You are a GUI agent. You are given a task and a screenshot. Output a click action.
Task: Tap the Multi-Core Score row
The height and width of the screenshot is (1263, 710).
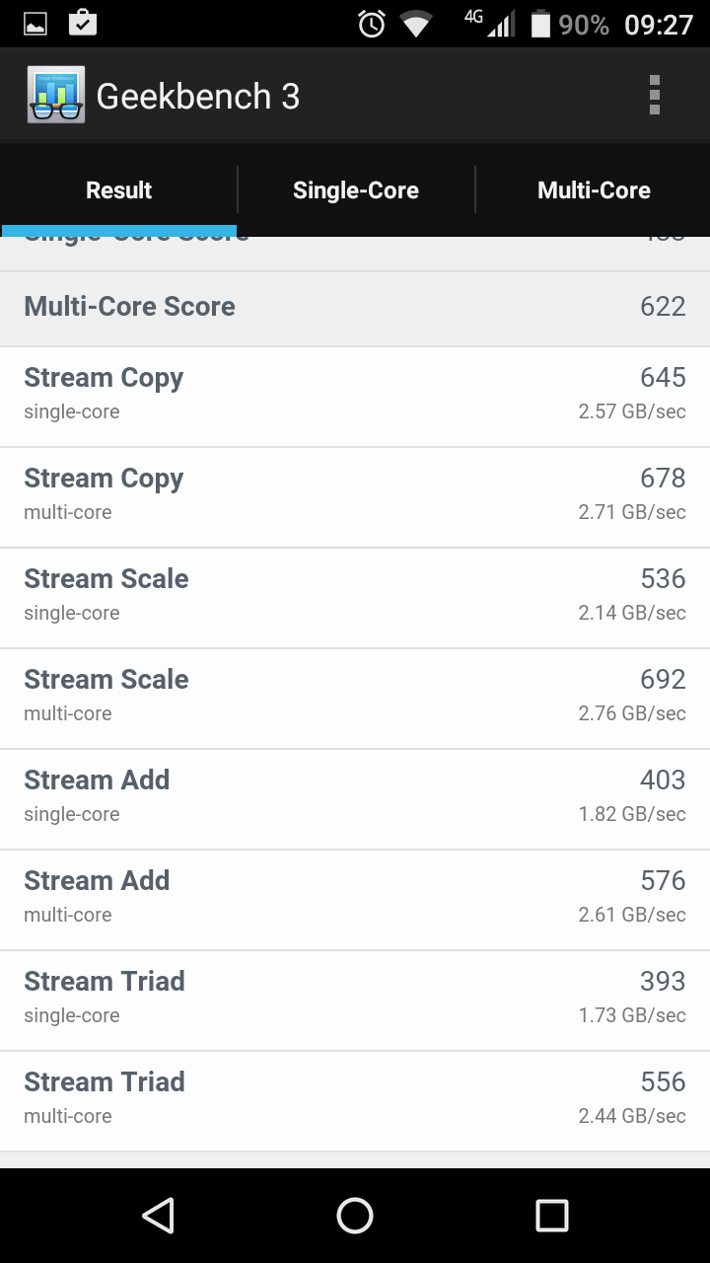(x=355, y=307)
